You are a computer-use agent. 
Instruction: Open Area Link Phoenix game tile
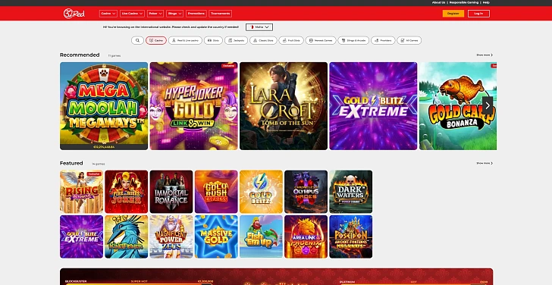point(306,236)
